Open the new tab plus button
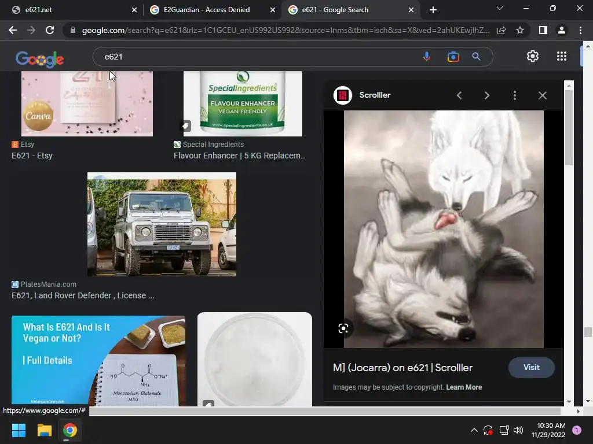This screenshot has width=593, height=444. pyautogui.click(x=433, y=10)
